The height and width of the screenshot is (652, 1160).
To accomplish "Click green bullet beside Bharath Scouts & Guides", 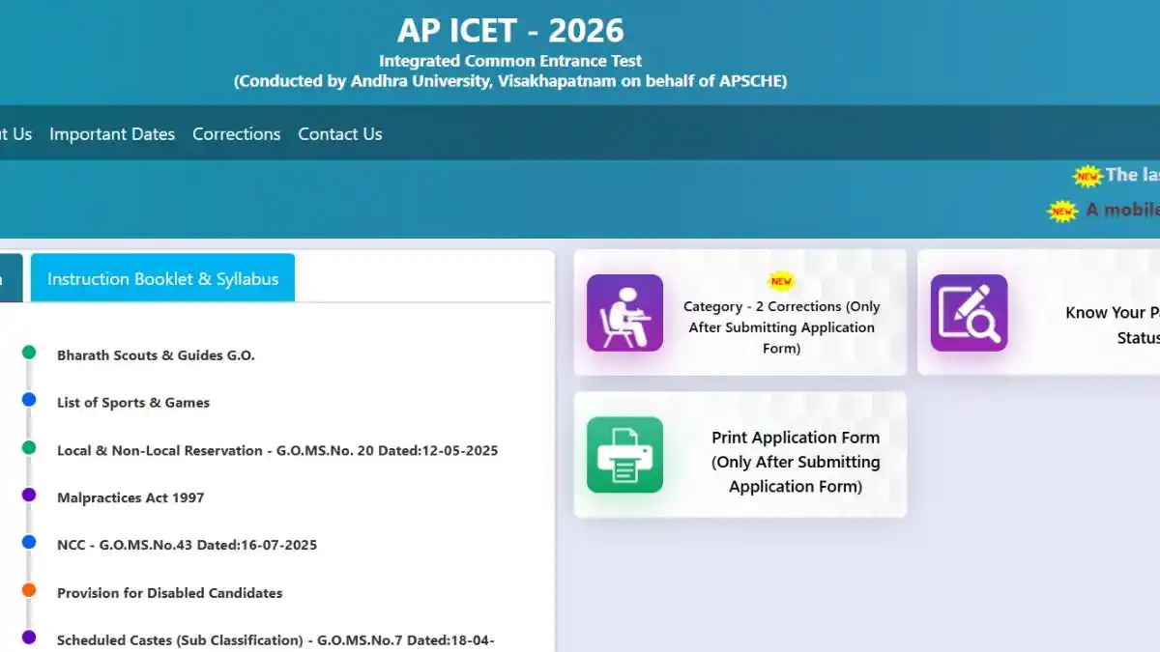I will tap(29, 353).
